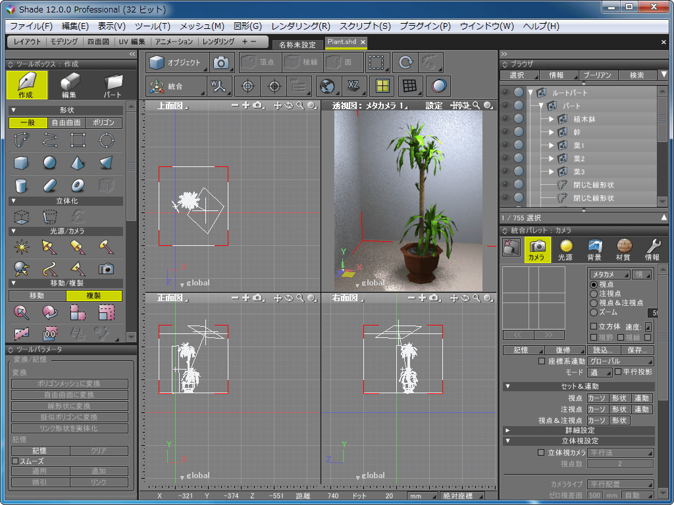Hide the 植木鉢 part with eye icon
674x505 pixels.
(x=505, y=119)
